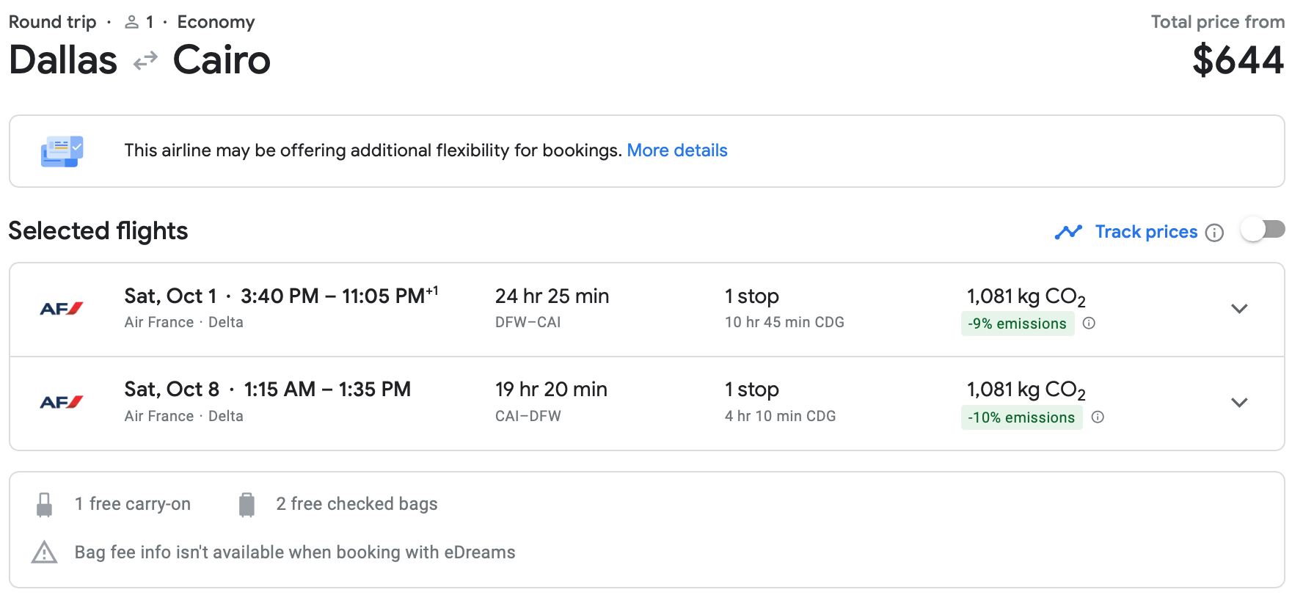Screen dimensions: 1303x606
Task: Click the bag fee warning triangle icon
Action: (45, 552)
